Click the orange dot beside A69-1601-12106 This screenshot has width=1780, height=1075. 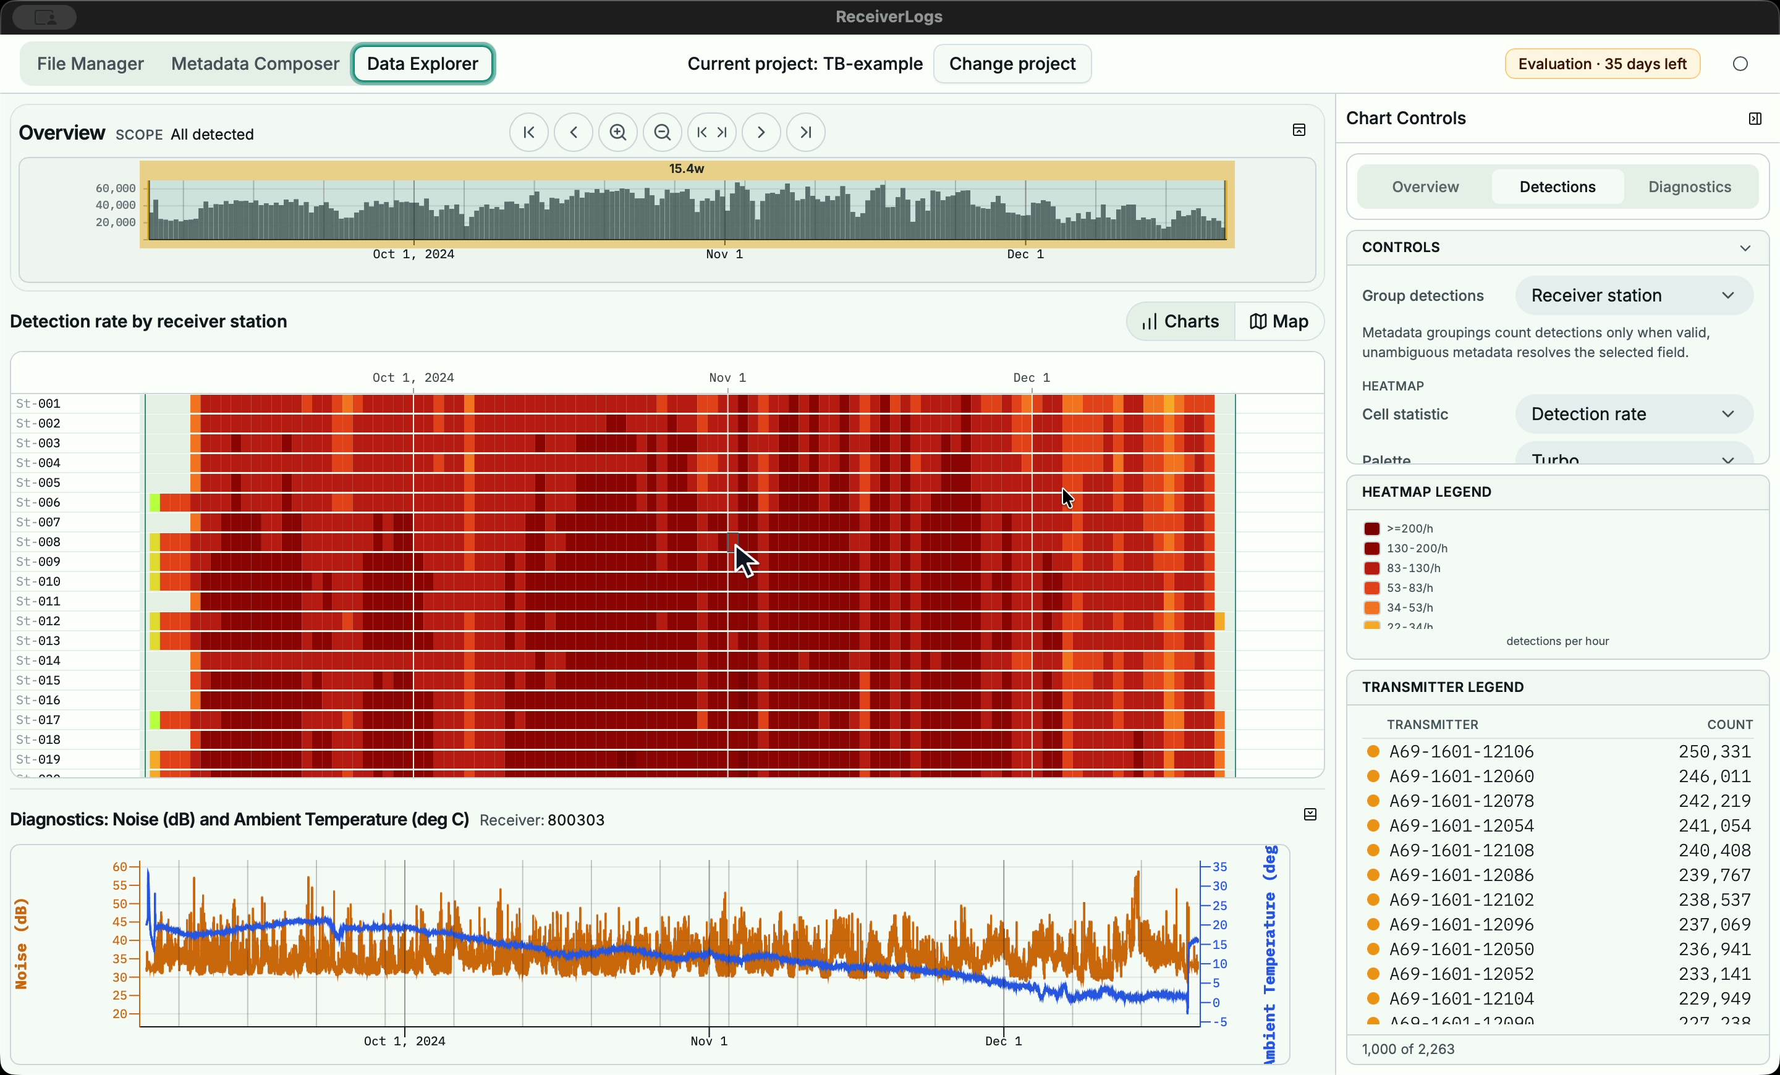[1373, 751]
